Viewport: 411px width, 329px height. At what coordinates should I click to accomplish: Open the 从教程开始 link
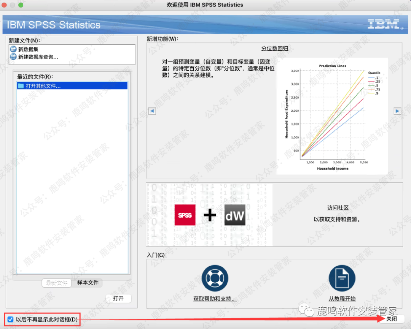click(x=342, y=299)
